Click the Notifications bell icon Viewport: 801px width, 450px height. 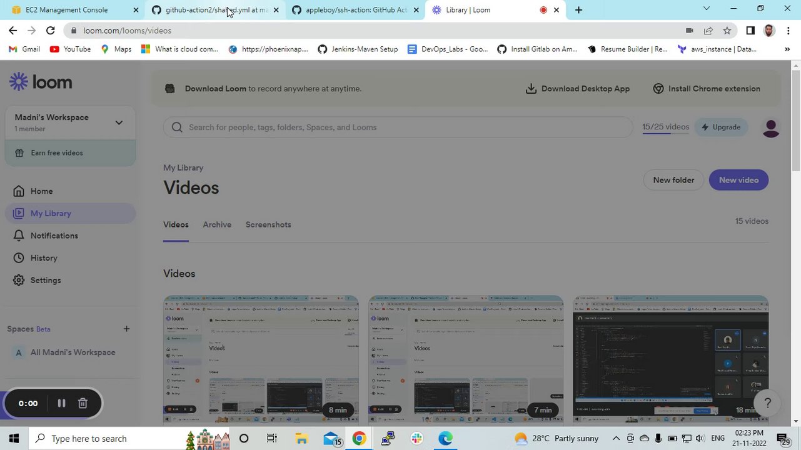tap(19, 236)
